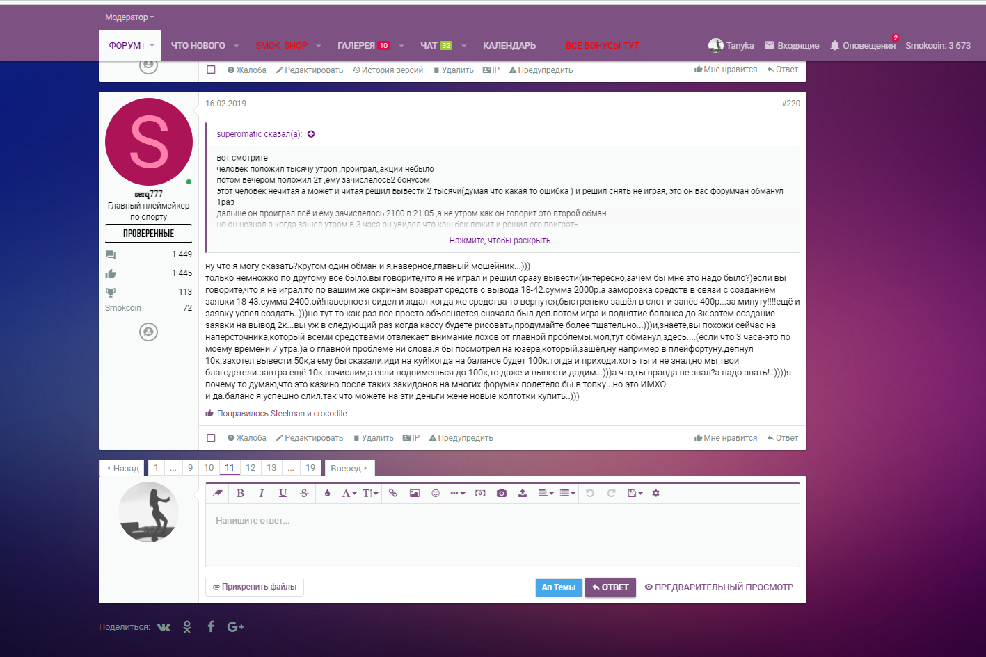
Task: Toggle underline formatting in reply editor
Action: click(283, 493)
